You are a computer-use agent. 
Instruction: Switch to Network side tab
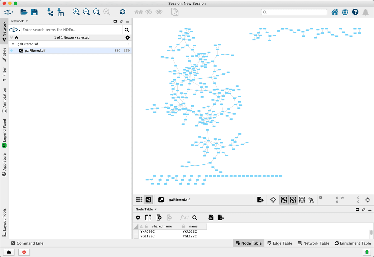[x=4, y=31]
